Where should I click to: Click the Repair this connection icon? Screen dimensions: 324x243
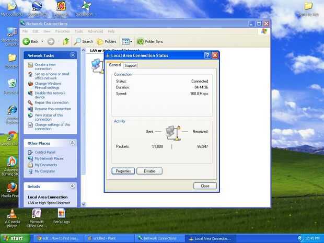(x=30, y=103)
